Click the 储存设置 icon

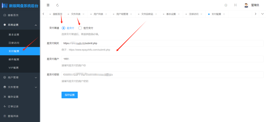5,97
